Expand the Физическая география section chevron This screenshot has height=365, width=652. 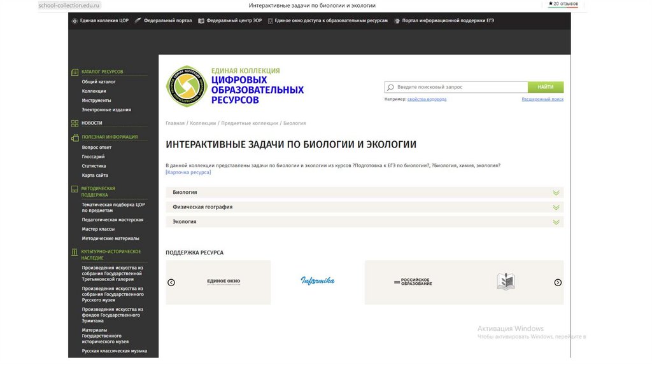tap(556, 207)
